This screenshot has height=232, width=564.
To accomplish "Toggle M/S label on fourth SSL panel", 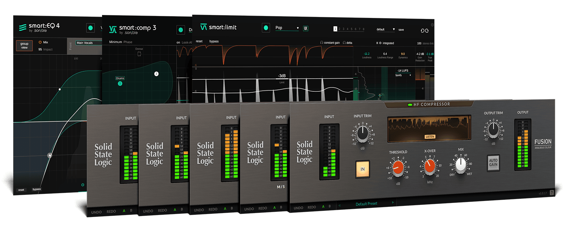I will point(281,187).
